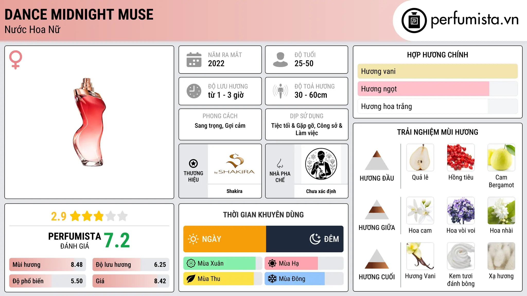Open the Cam Bergamot note image
527x296 pixels.
[501, 158]
